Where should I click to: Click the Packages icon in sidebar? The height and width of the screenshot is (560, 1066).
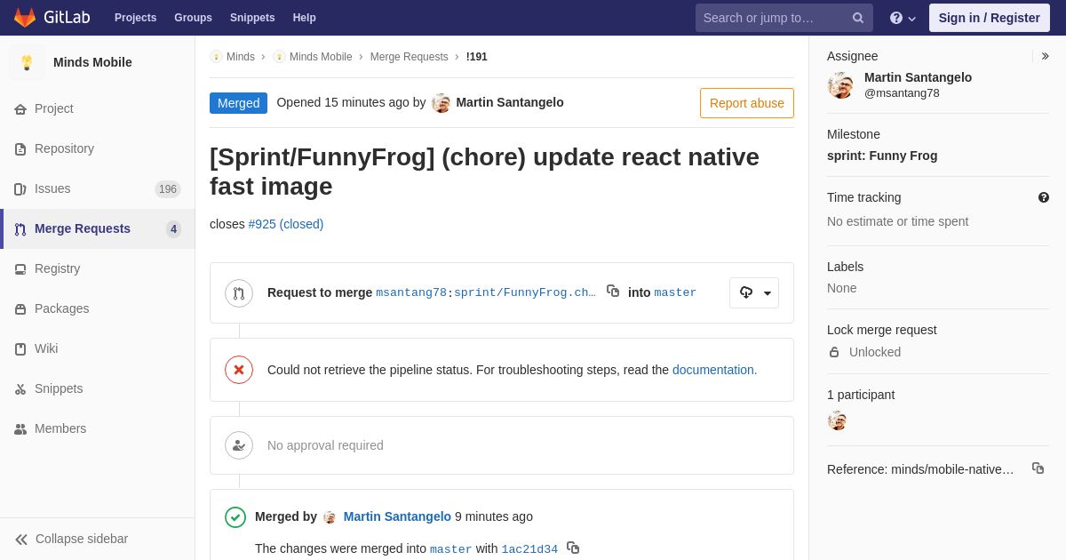point(20,309)
